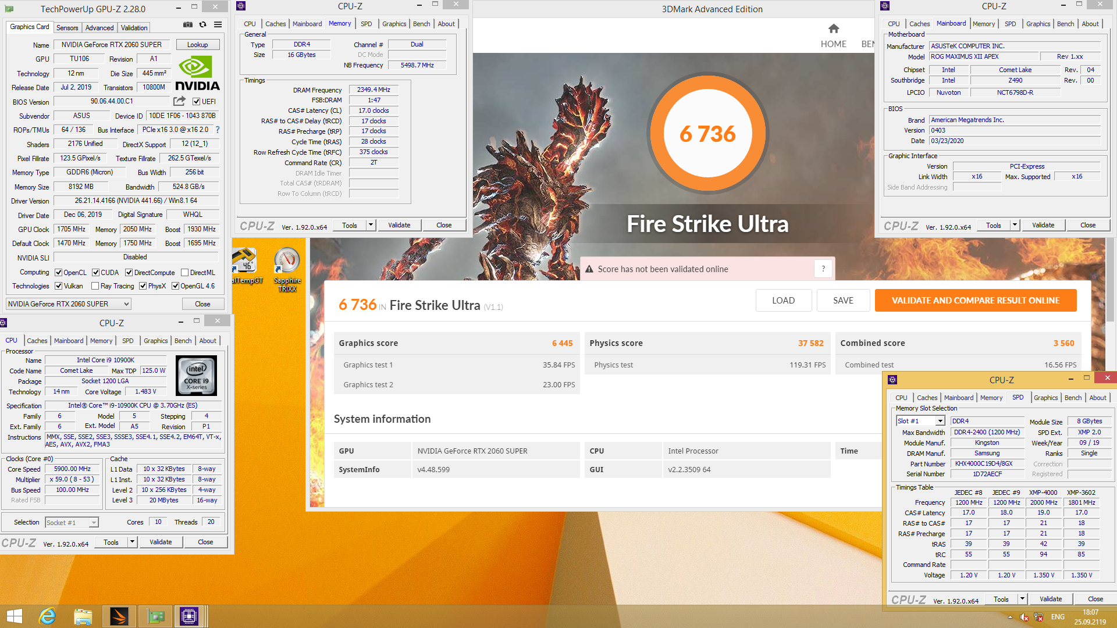Screen dimensions: 1117x628
Task: Open Bench tab in CPU-Z Mainboard window
Action: [x=1065, y=24]
